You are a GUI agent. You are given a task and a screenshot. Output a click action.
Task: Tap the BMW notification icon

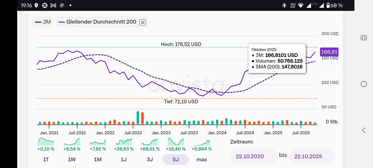coord(61,5)
